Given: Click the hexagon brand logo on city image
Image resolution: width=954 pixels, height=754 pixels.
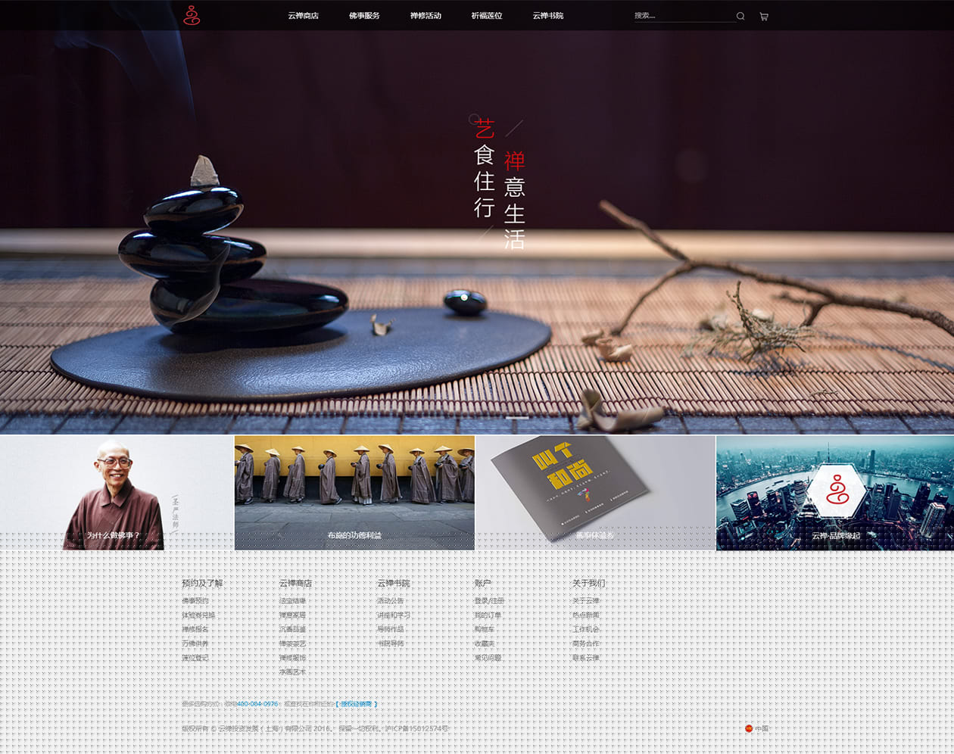Looking at the screenshot, I should click(x=836, y=491).
